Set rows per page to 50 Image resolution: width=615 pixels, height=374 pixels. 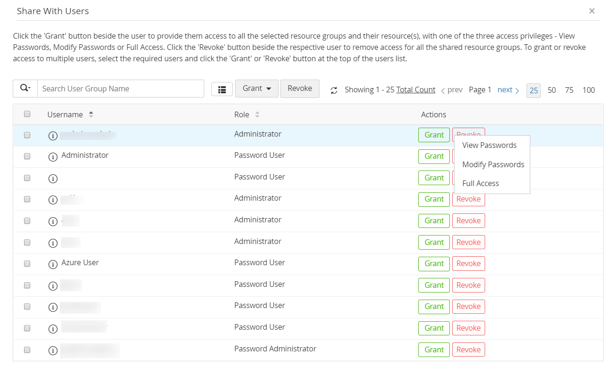pos(551,90)
